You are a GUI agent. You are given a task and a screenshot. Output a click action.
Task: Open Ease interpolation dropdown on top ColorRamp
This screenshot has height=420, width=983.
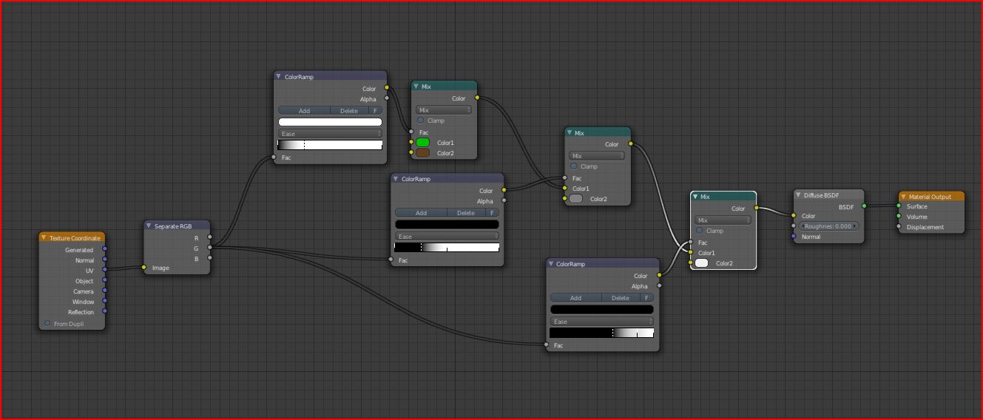[330, 134]
